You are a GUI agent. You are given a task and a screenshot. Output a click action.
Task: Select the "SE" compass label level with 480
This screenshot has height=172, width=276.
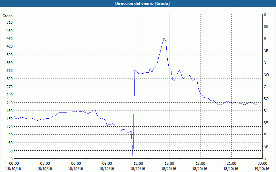[266, 27]
